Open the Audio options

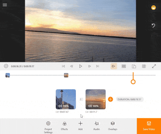tap(96, 126)
